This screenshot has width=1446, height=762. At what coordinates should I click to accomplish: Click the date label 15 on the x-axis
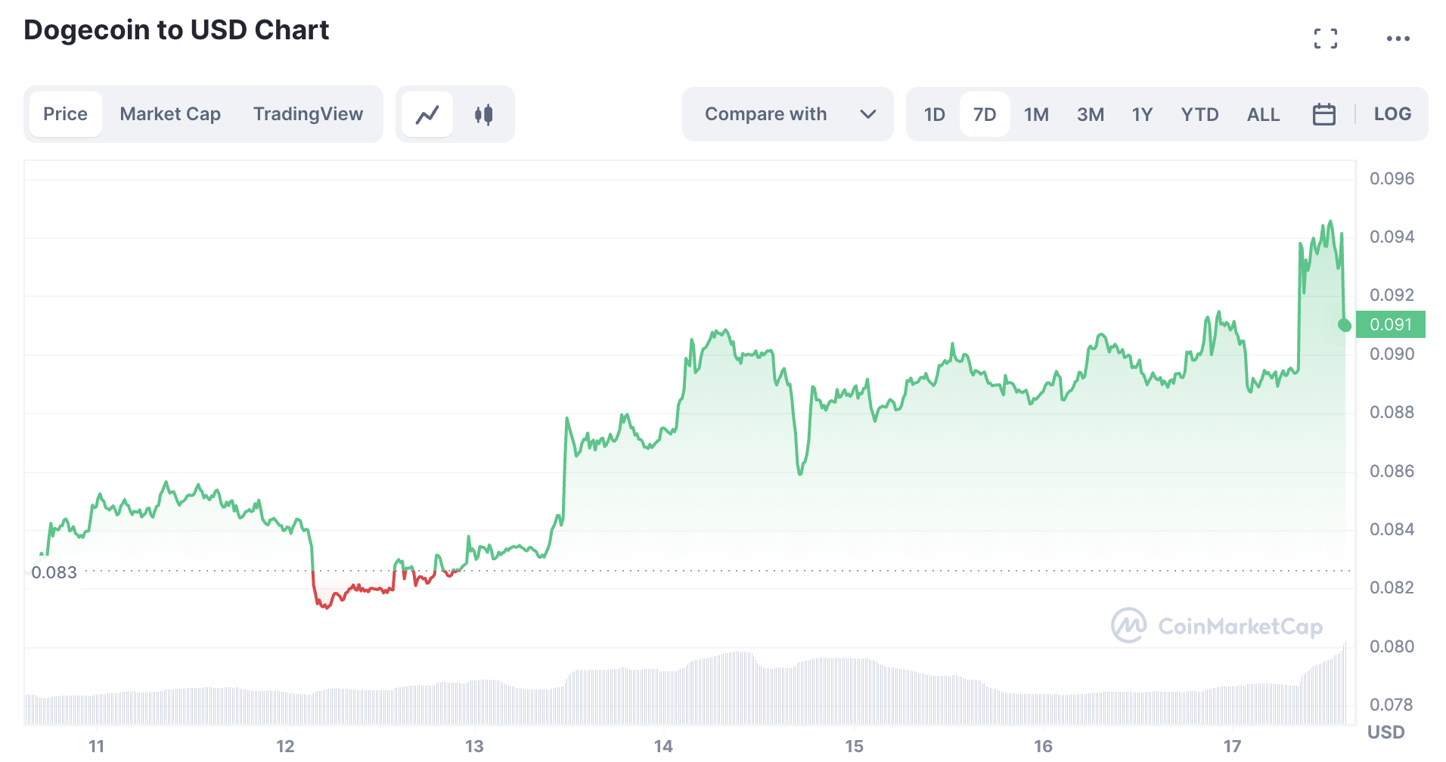[854, 746]
